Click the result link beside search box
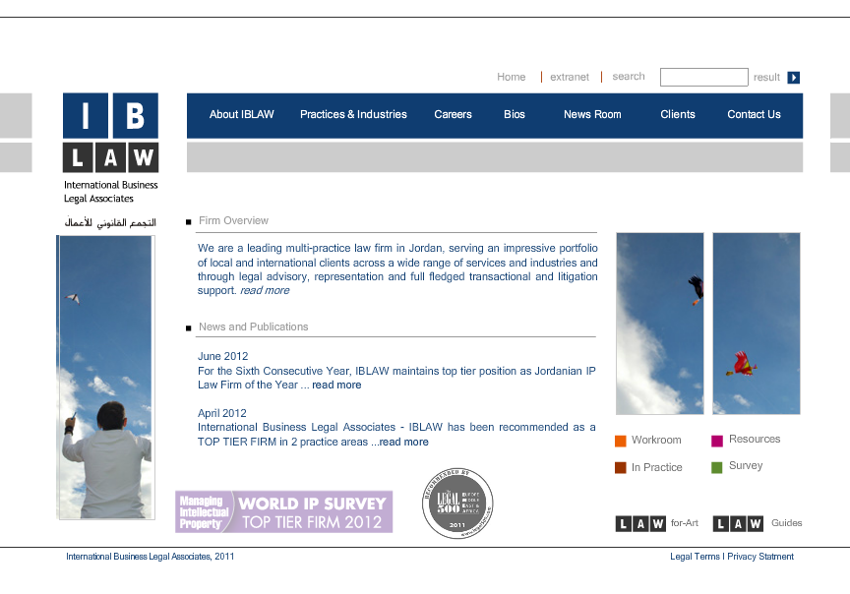Image resolution: width=850 pixels, height=594 pixels. 766,78
